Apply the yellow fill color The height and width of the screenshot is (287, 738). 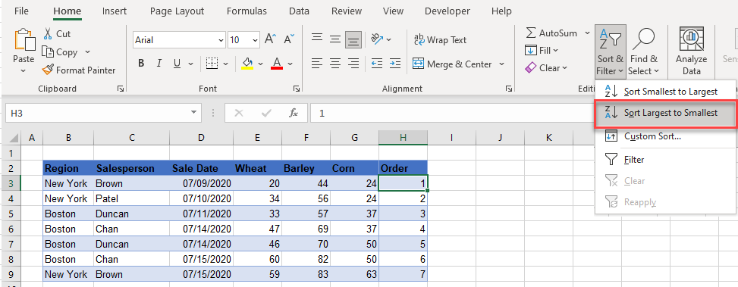pos(247,64)
